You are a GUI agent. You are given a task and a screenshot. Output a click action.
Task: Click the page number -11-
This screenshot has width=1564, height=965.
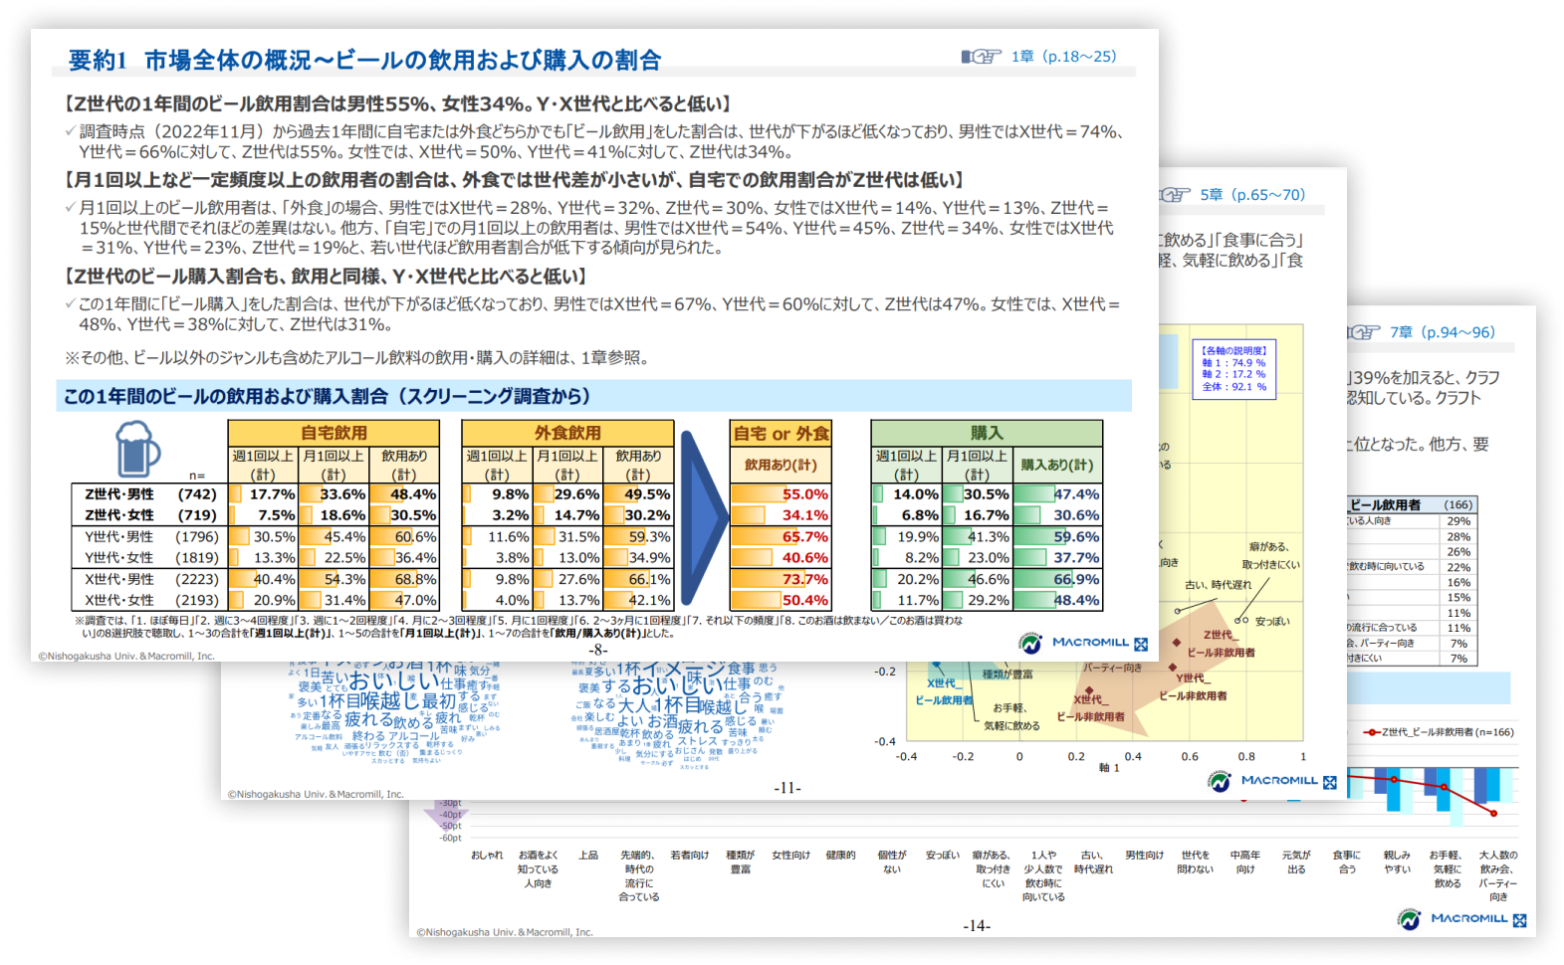(x=787, y=788)
